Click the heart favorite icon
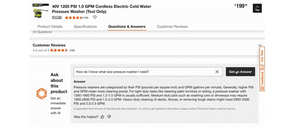This screenshot has width=290, height=127. click(95, 17)
